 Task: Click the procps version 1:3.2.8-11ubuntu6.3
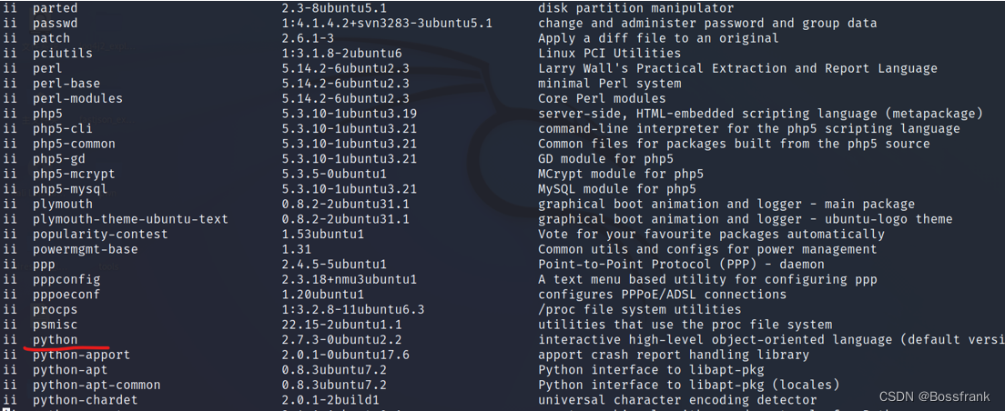353,310
